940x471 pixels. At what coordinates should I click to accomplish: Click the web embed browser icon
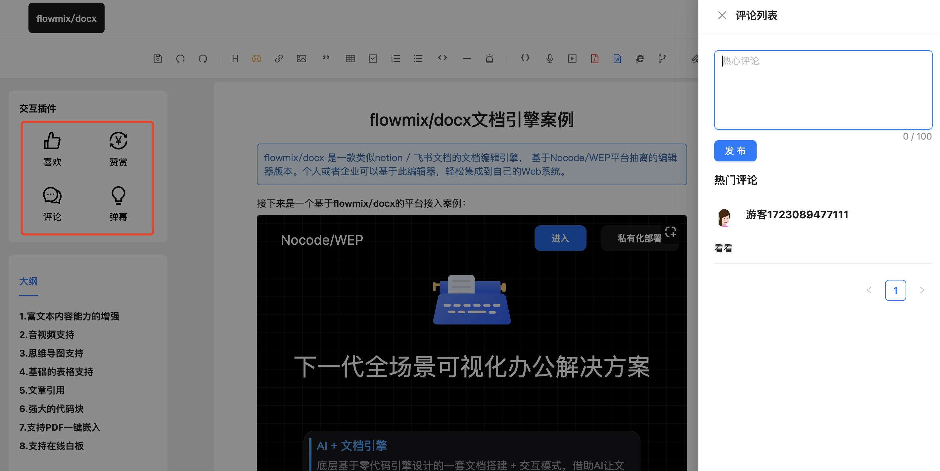[x=640, y=58]
